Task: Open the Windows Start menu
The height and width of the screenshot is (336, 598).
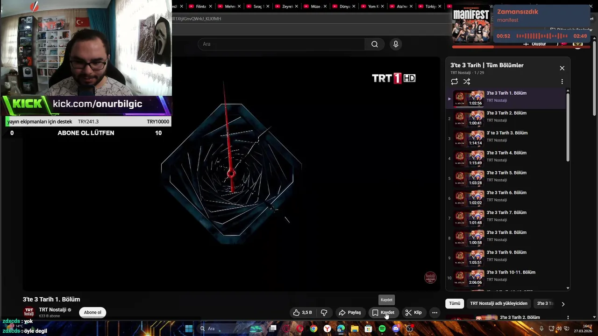Action: pos(189,329)
